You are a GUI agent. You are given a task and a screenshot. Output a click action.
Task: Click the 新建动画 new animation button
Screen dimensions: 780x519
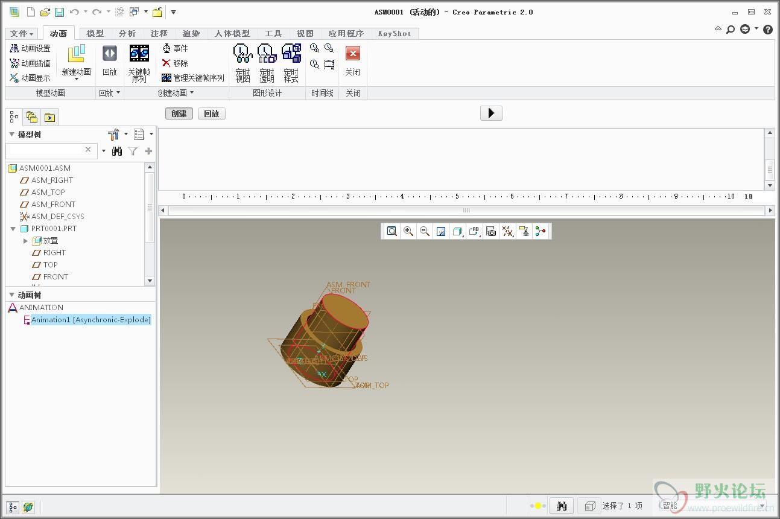point(77,63)
